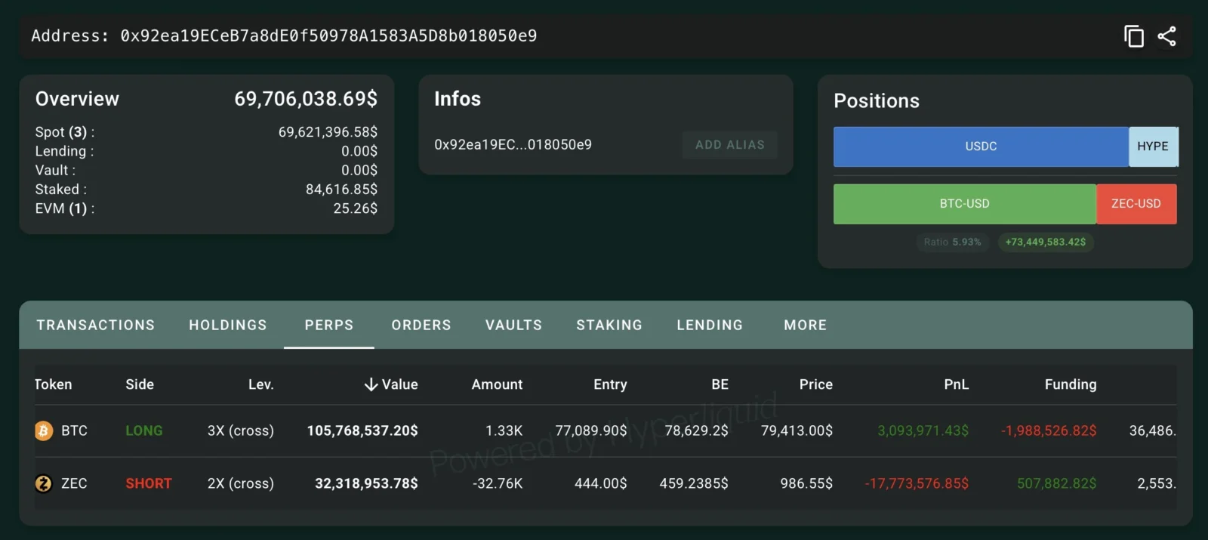The height and width of the screenshot is (540, 1208).
Task: Click the -32.76K amount cell
Action: point(498,483)
